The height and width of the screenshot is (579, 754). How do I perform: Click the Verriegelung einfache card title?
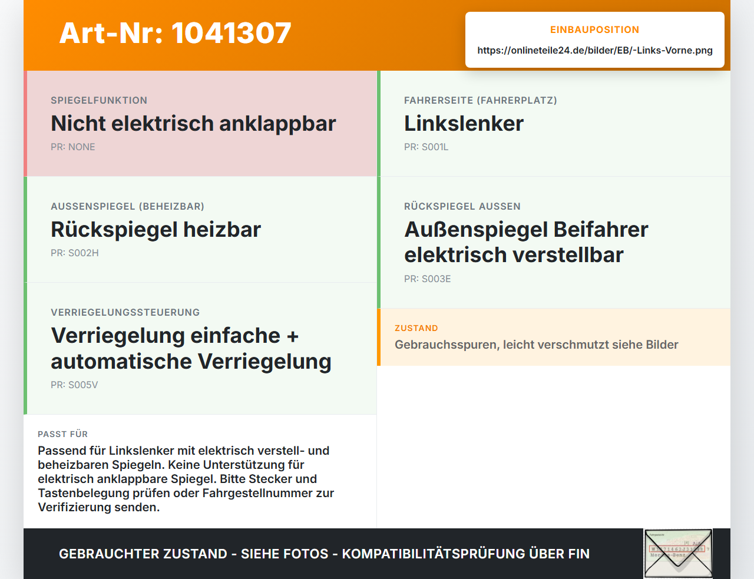click(x=191, y=348)
